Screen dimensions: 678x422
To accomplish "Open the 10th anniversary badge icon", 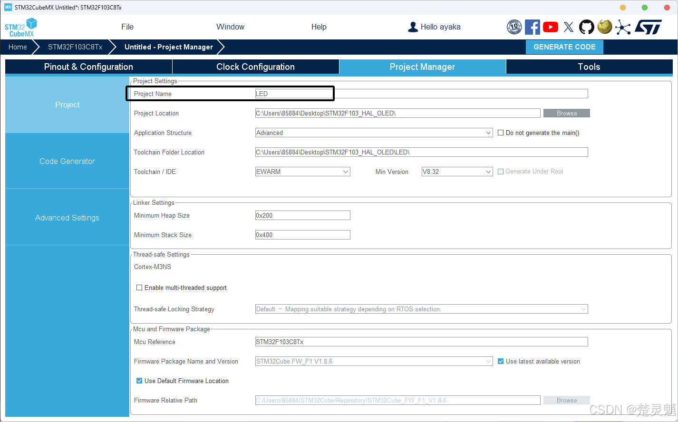I will point(514,27).
